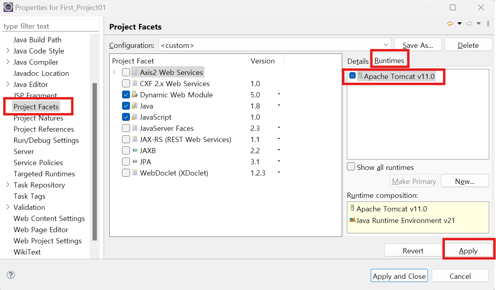The image size is (496, 290).
Task: Open Dynamic Web Module version dropdown
Action: pyautogui.click(x=279, y=94)
